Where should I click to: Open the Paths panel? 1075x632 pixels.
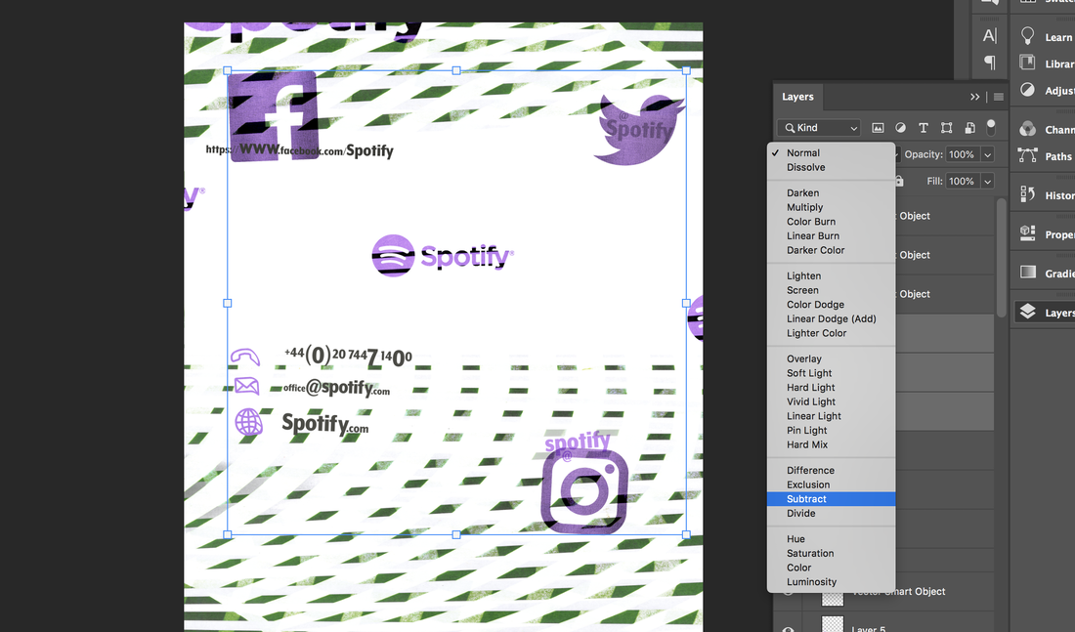click(x=1045, y=155)
